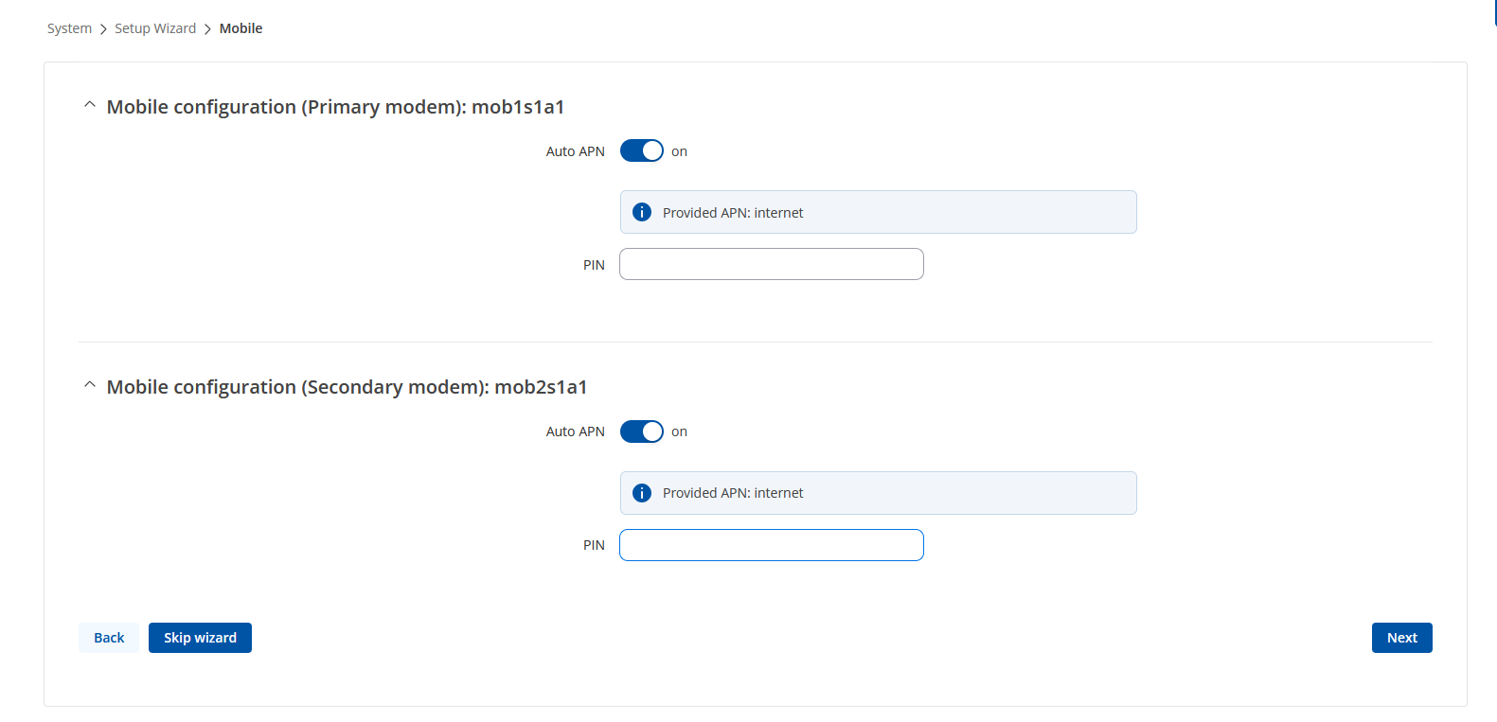Select the Mobile breadcrumb item
The height and width of the screenshot is (722, 1497).
click(241, 28)
